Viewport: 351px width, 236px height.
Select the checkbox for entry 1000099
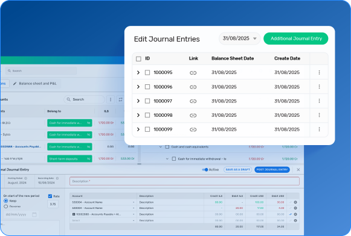(147, 129)
